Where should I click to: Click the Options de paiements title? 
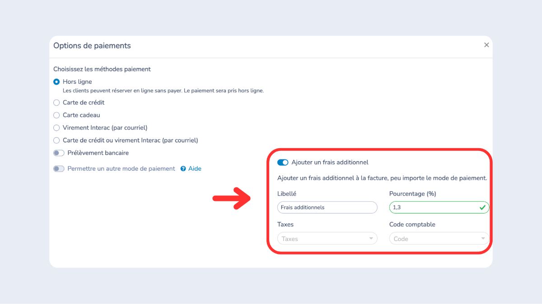92,45
